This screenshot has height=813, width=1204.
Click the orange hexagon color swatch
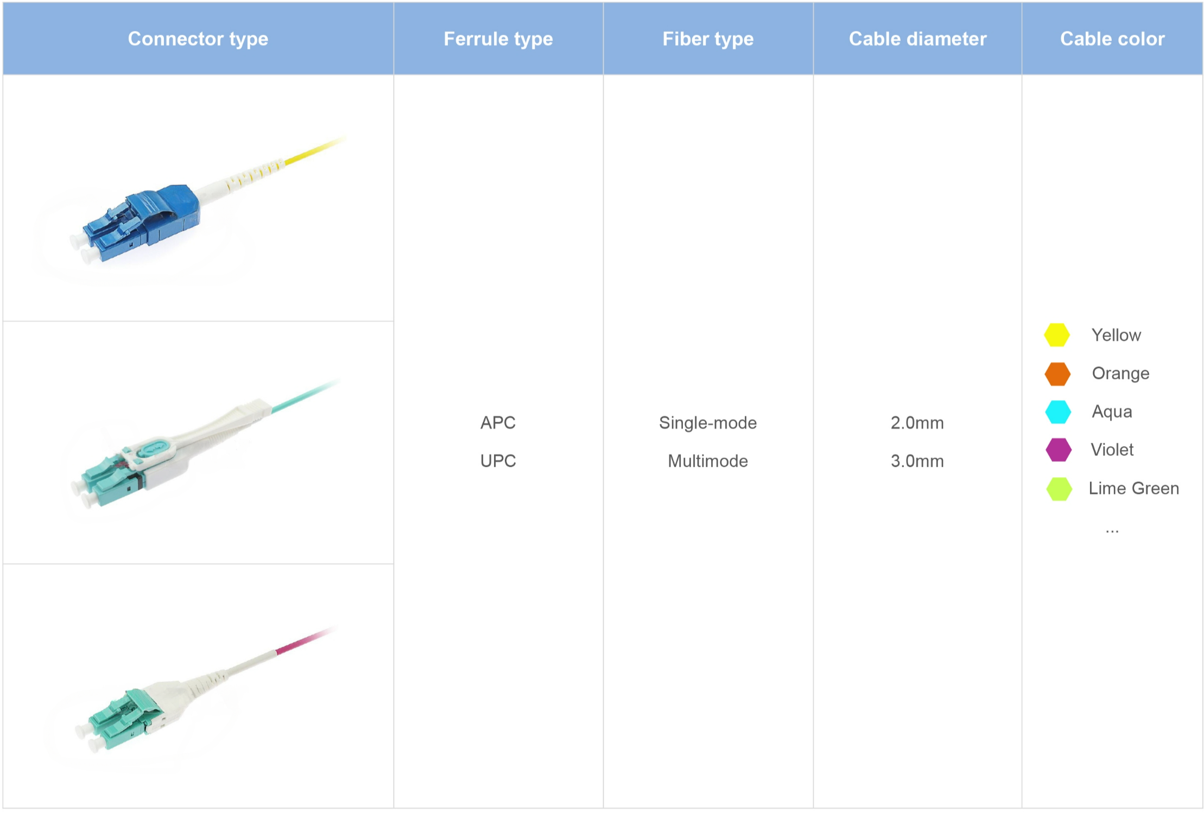click(1057, 374)
